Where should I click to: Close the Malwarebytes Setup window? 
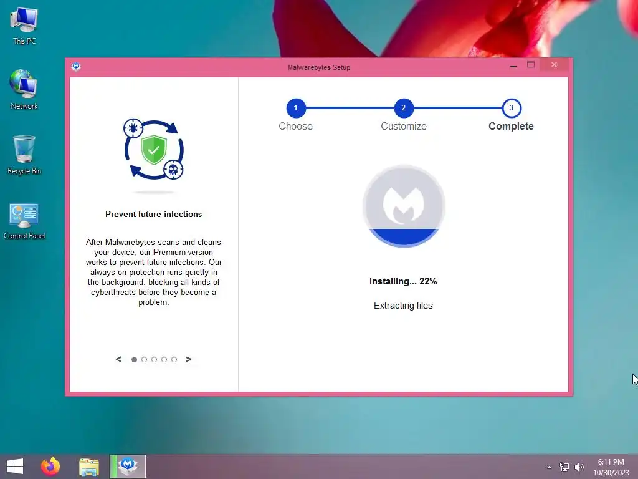tap(554, 65)
